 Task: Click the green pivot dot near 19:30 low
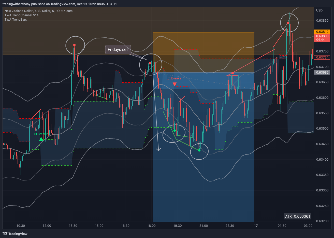[175, 131]
